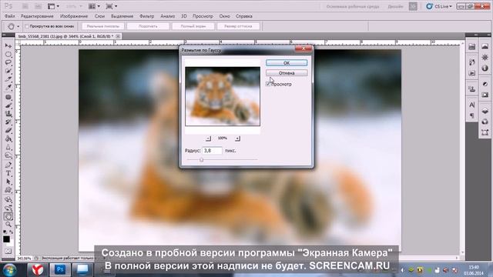Viewport: 493px width, 277px height.
Task: Select the Hand tool in toolbox
Action: 8,216
